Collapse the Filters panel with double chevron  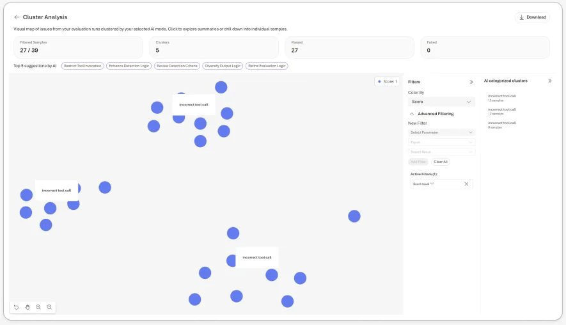tap(471, 82)
